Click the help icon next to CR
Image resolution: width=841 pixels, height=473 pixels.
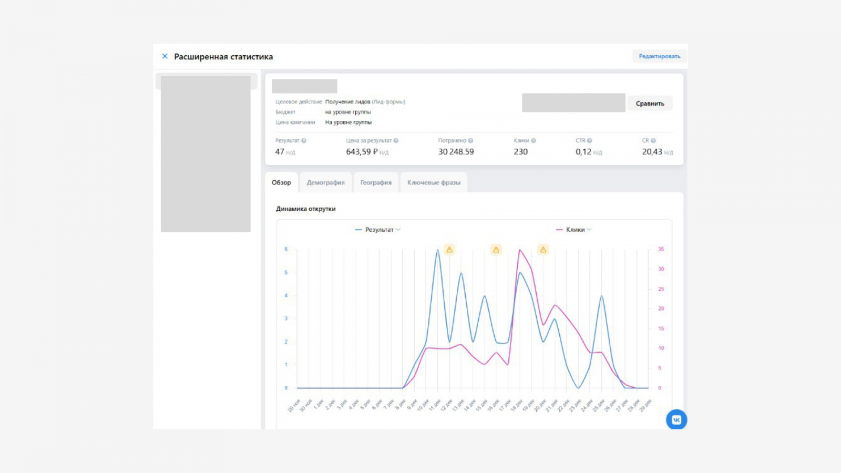653,141
